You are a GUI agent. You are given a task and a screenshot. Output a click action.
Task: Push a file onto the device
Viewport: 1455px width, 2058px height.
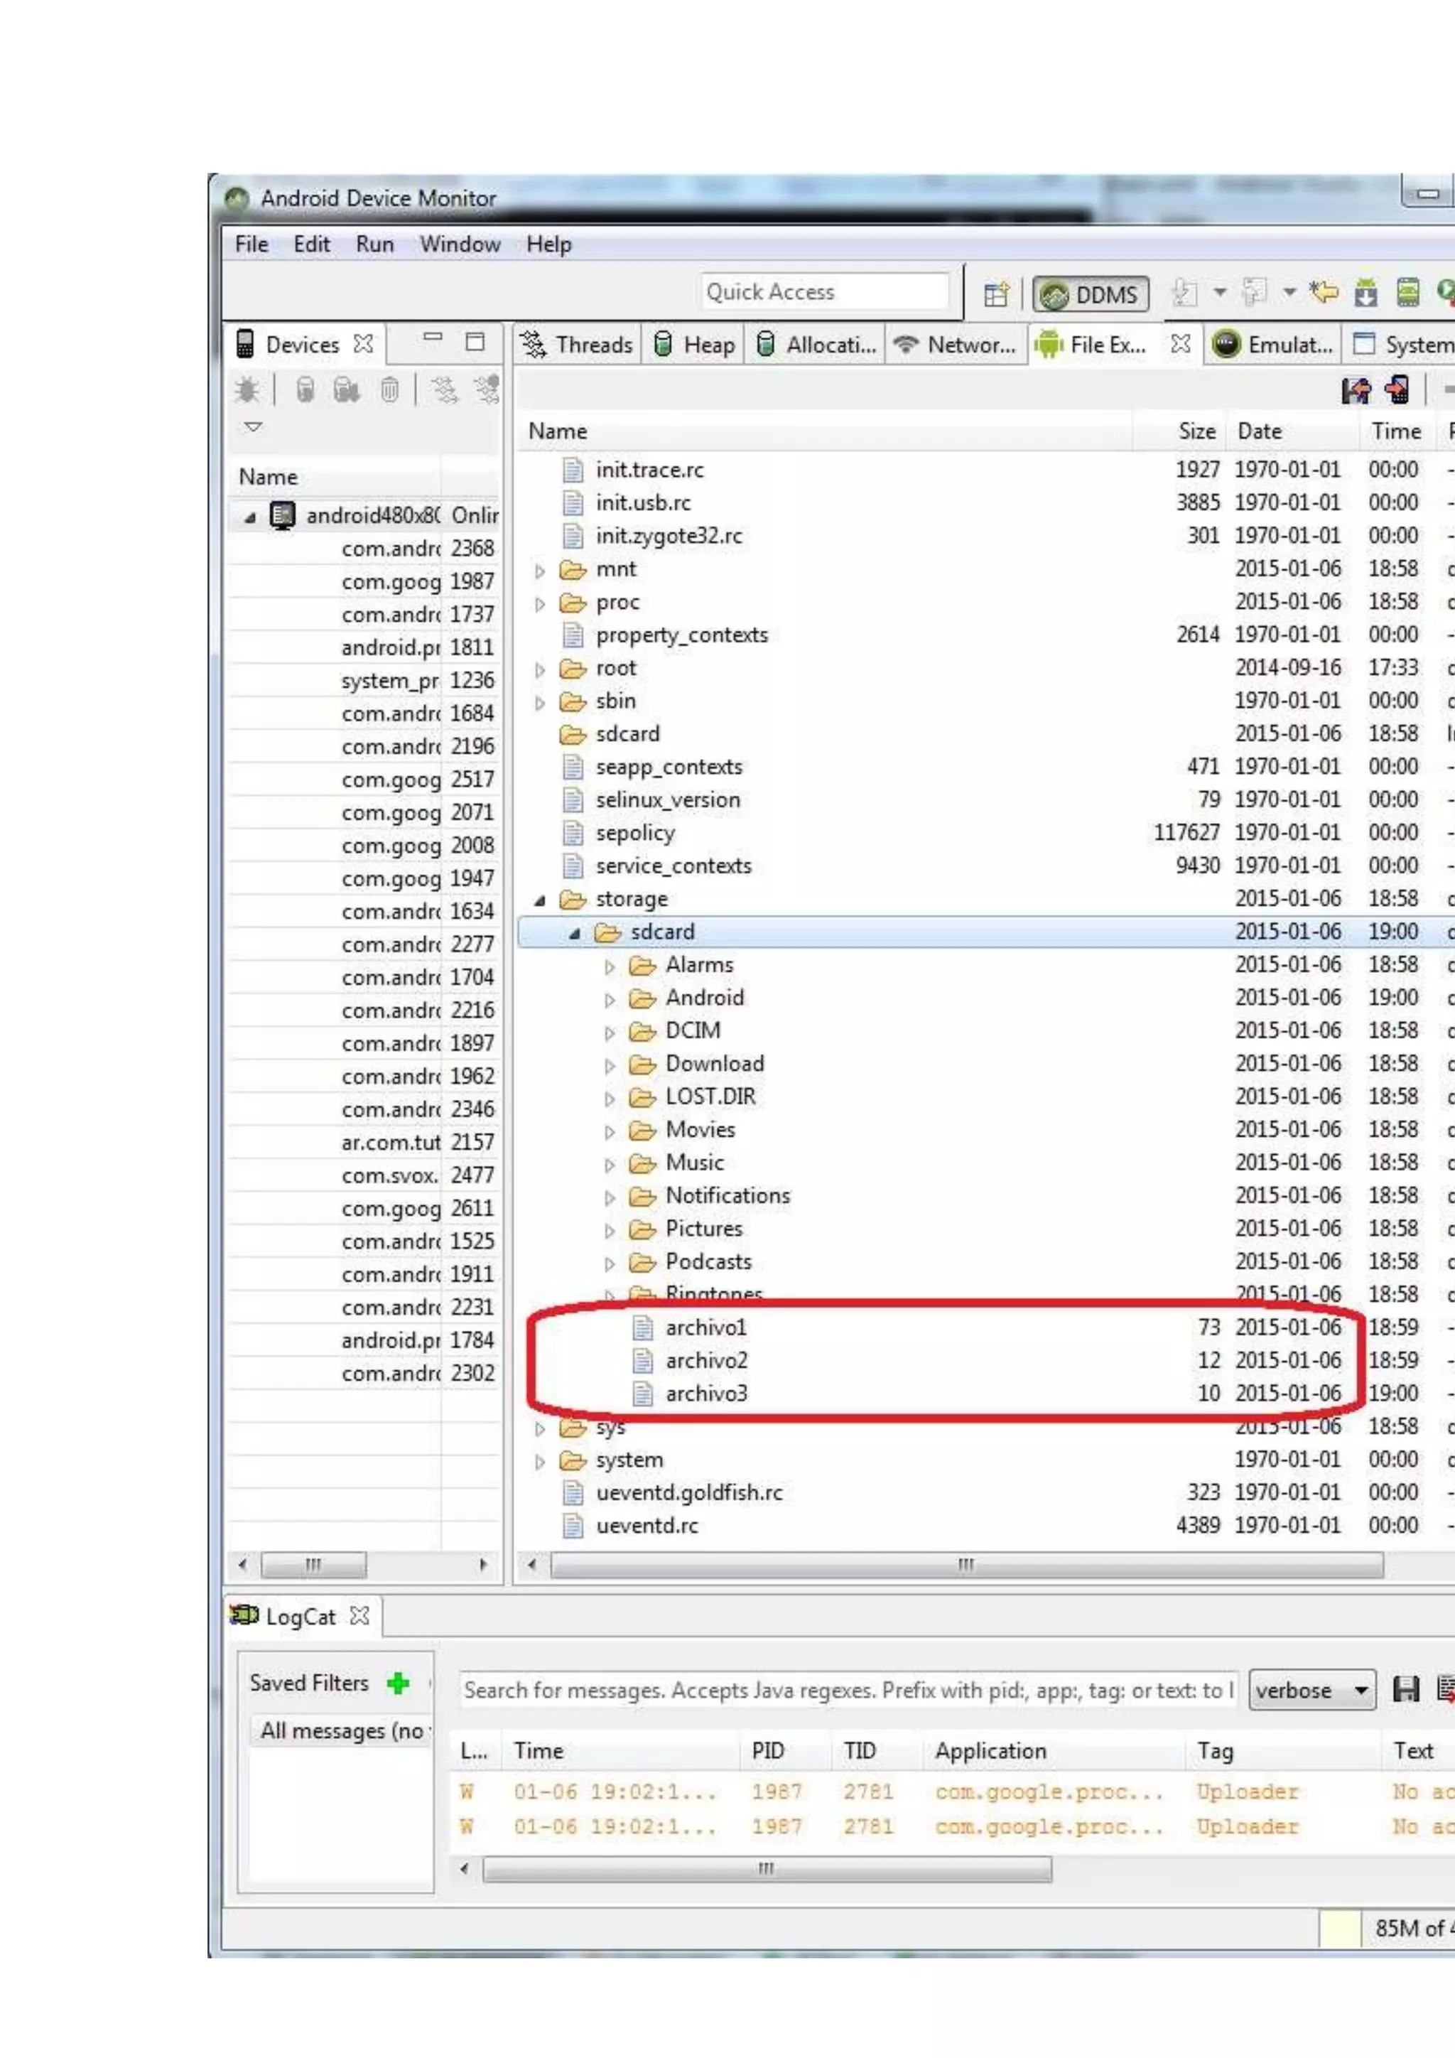click(1397, 390)
